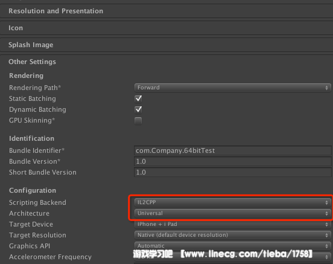Image resolution: width=333 pixels, height=264 pixels.
Task: Expand the Resolution and Presentation section
Action: pyautogui.click(x=166, y=11)
